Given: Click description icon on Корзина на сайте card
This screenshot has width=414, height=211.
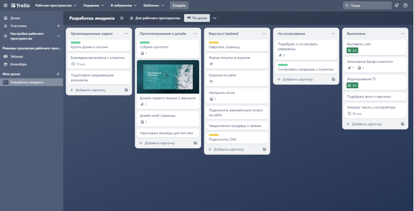Looking at the screenshot, I should (211, 82).
